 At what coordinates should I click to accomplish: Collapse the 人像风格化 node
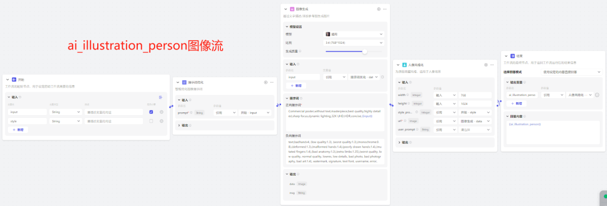[x=398, y=65]
